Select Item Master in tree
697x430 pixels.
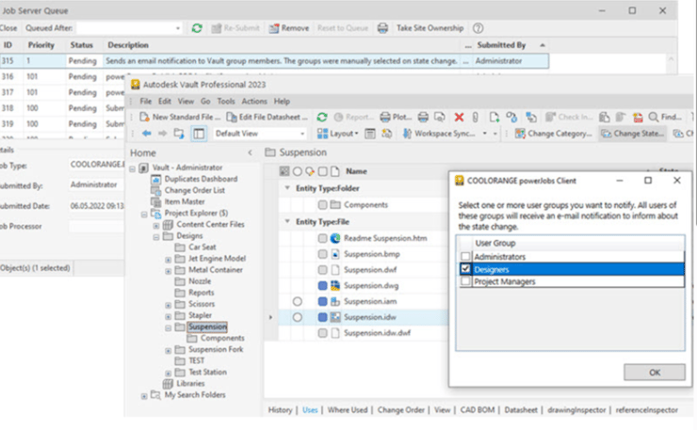[x=185, y=201]
